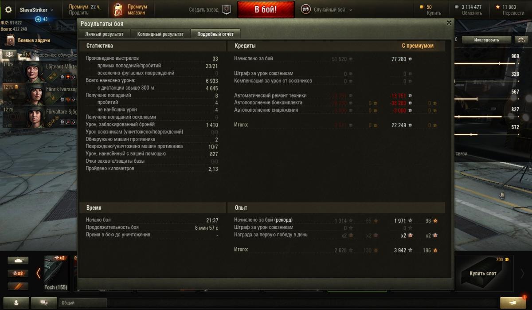Toggle the orange stripe favorites filter
This screenshot has width=532, height=310.
pos(18,286)
